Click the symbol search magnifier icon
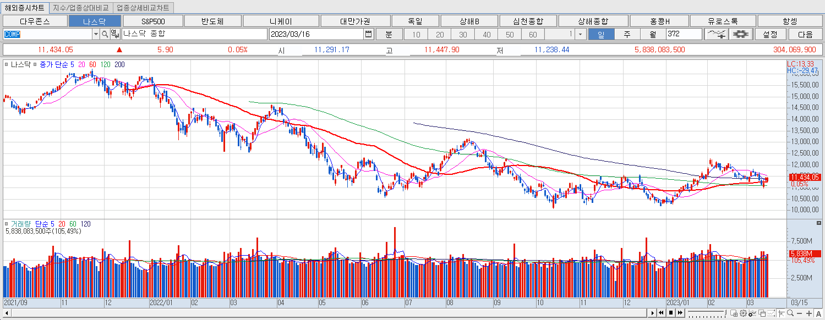Viewport: 825px width, 320px height. [105, 34]
